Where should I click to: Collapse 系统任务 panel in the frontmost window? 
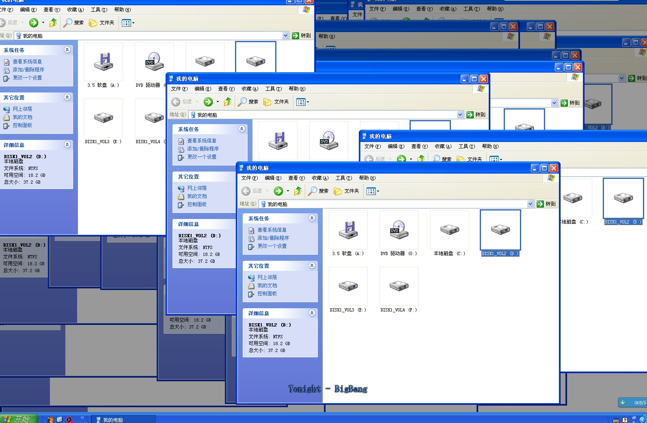pos(312,218)
